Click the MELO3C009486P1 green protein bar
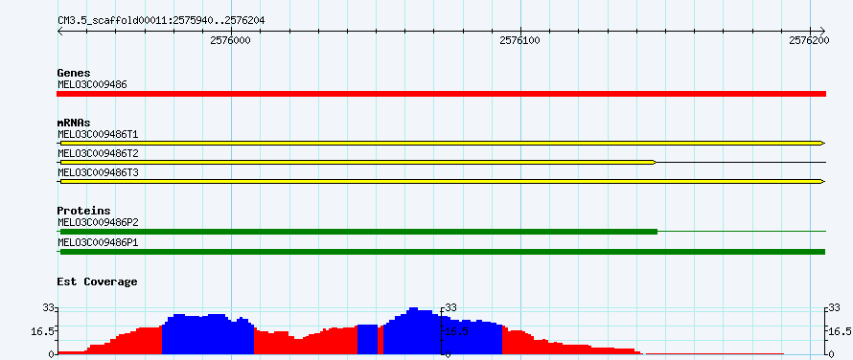Image resolution: width=853 pixels, height=360 pixels. (441, 252)
